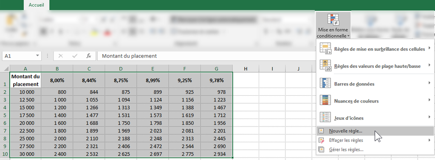This screenshot has height=160, width=435.
Task: Click the 8,99% header cell
Action: click(153, 80)
